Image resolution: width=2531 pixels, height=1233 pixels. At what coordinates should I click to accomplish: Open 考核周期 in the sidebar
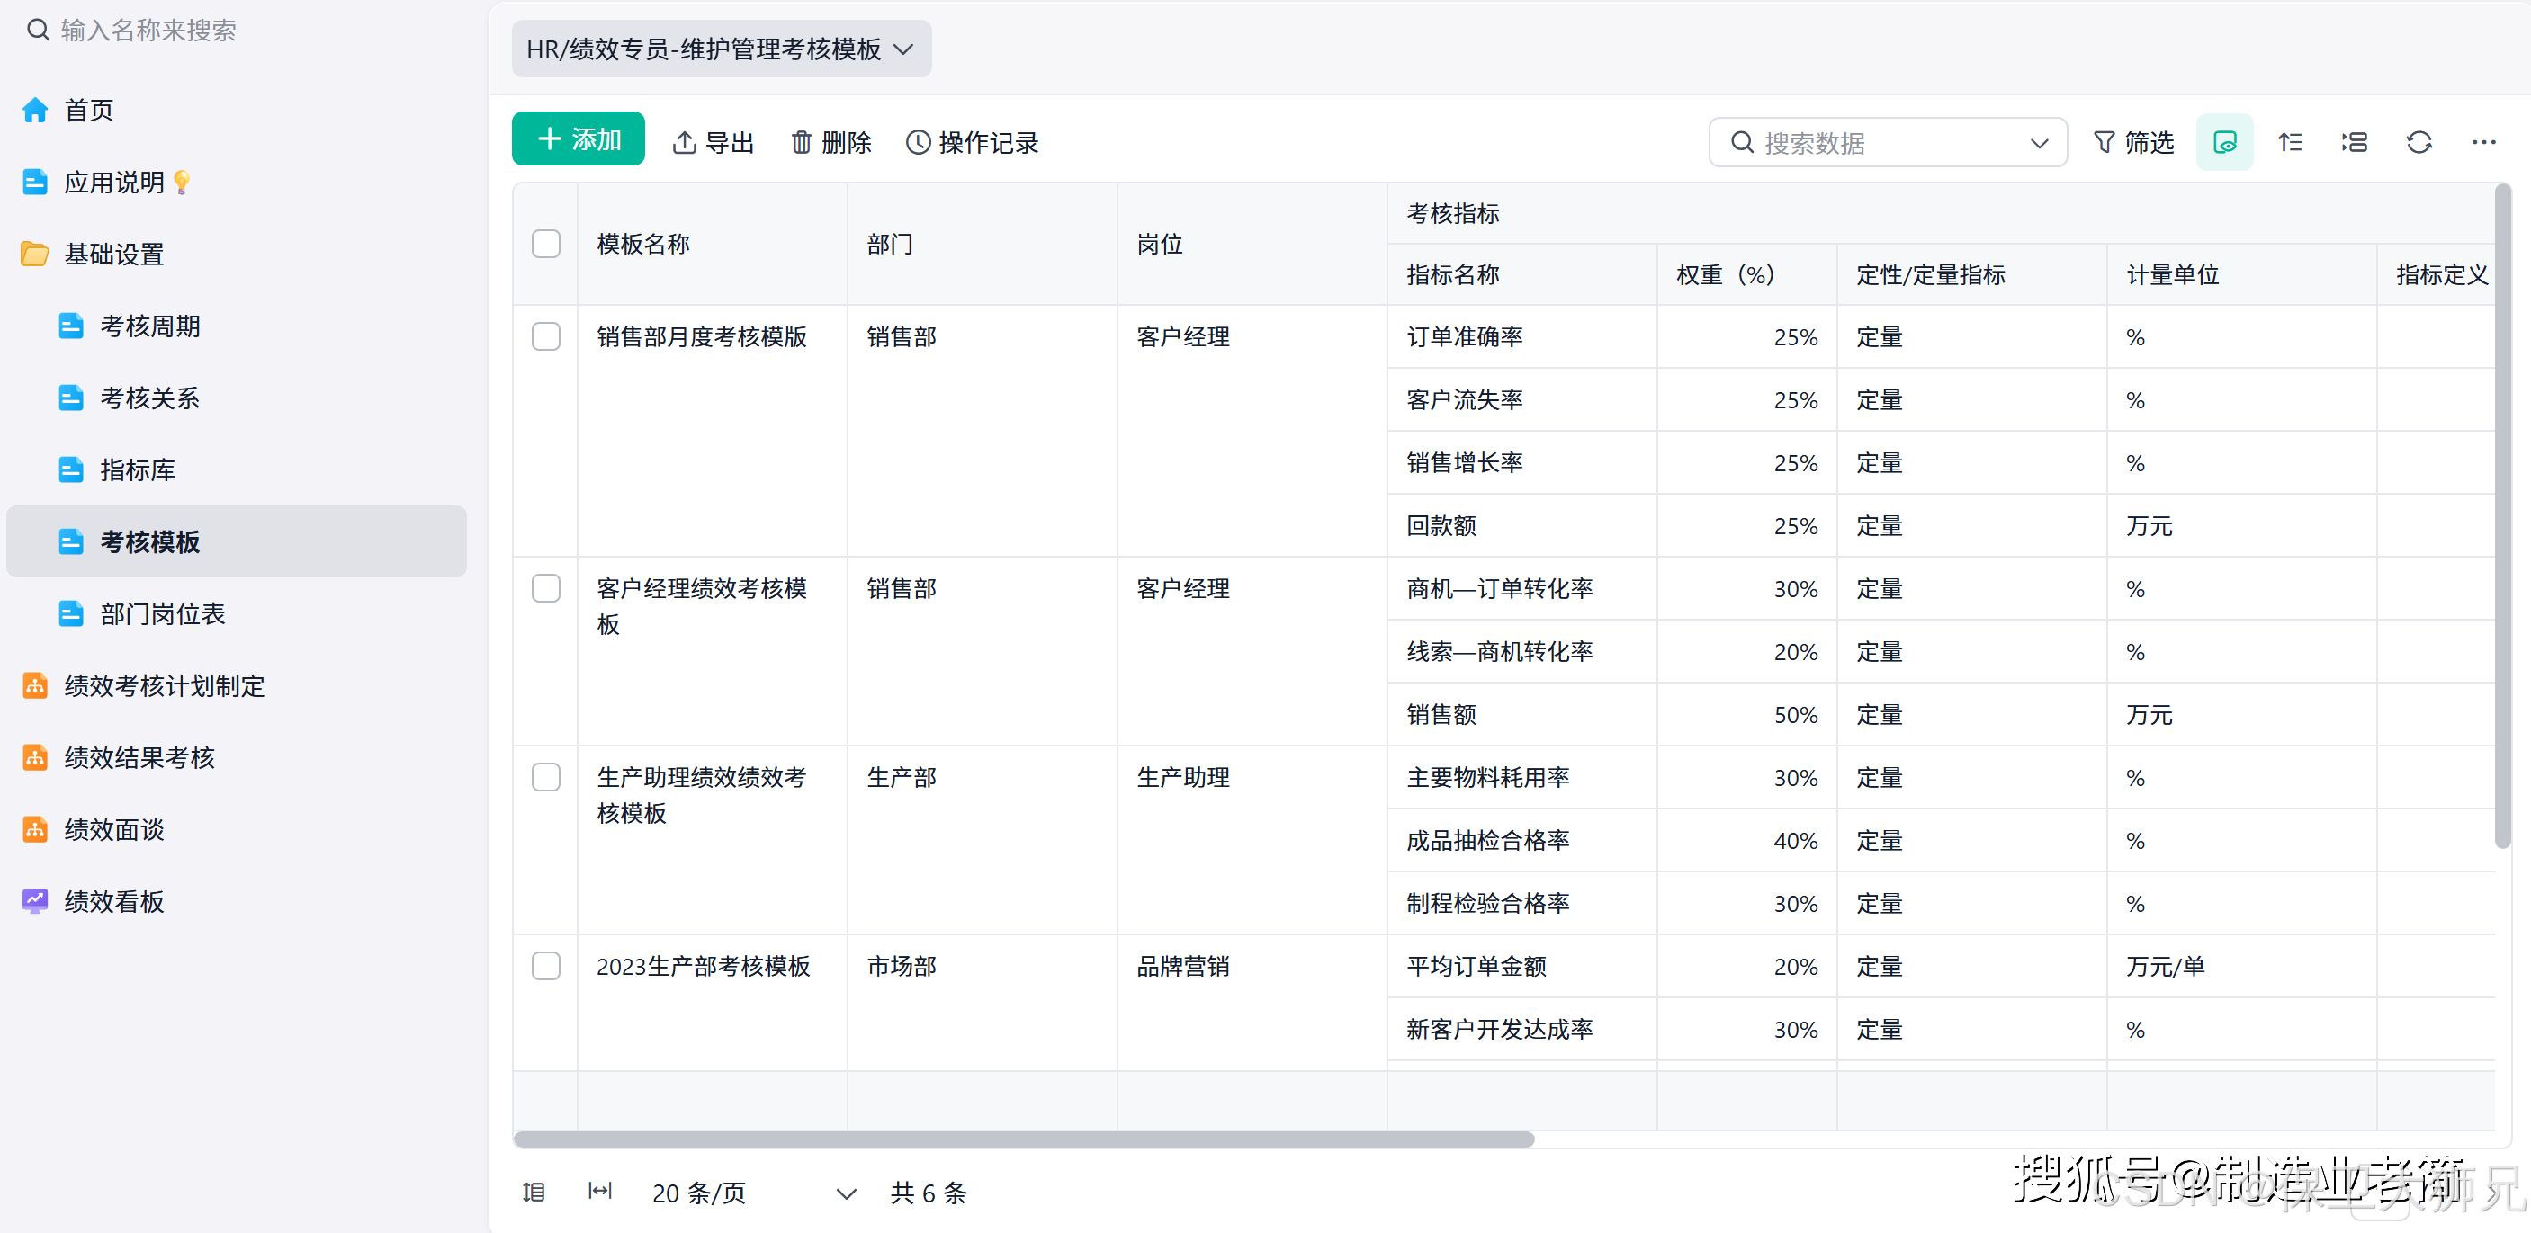pyautogui.click(x=236, y=326)
